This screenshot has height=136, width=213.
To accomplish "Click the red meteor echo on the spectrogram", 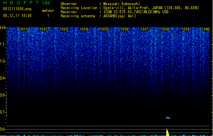I will (168, 118).
